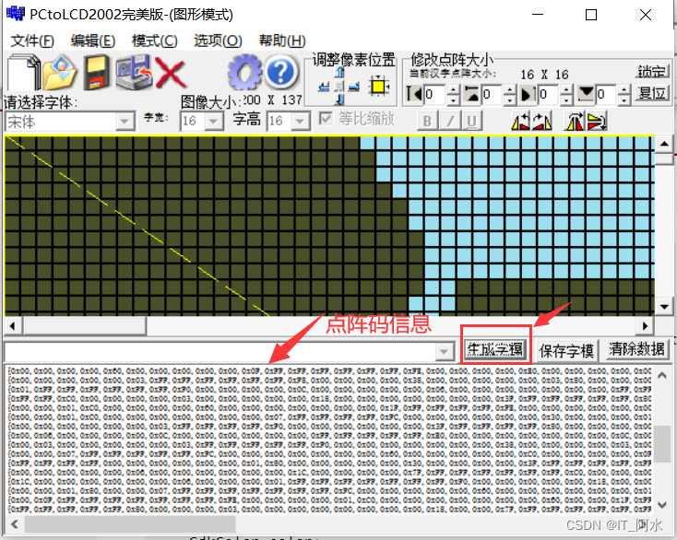677x540 pixels.
Task: Click canvas vertical scroll-down arrow
Action: coord(664,307)
